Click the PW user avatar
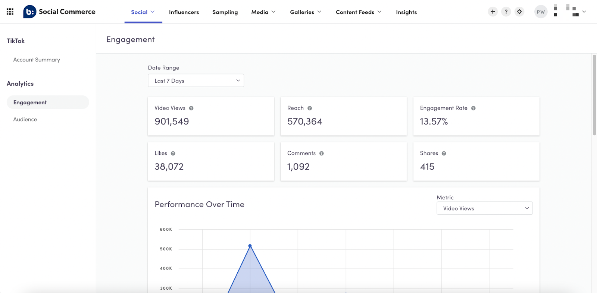597x293 pixels. [x=541, y=12]
